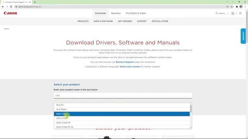Select BJC7000 from the suggestions
The image size is (248, 139).
(122, 109)
